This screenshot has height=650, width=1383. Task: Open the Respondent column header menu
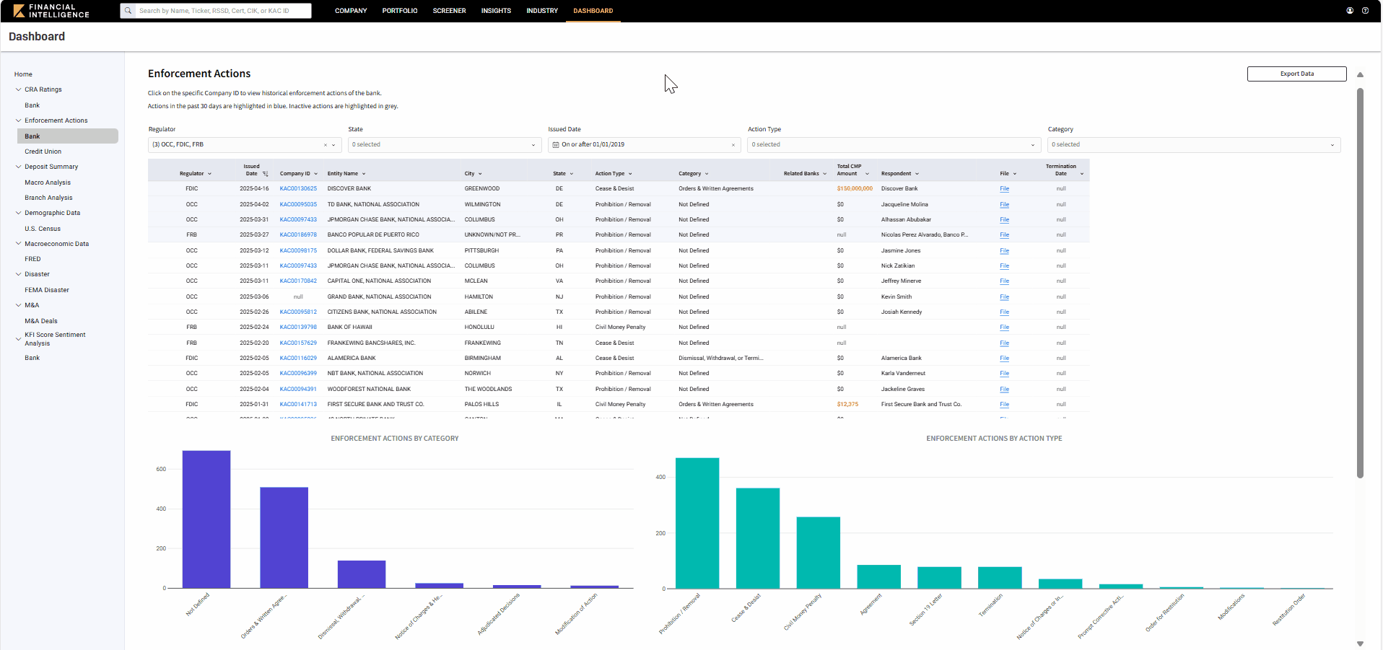pyautogui.click(x=917, y=174)
